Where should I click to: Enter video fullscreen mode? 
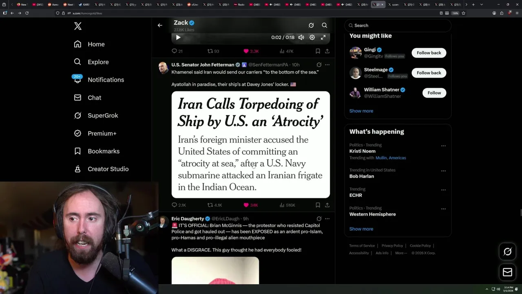323,37
